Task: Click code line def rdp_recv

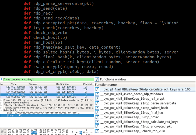Action: coord(38,13)
